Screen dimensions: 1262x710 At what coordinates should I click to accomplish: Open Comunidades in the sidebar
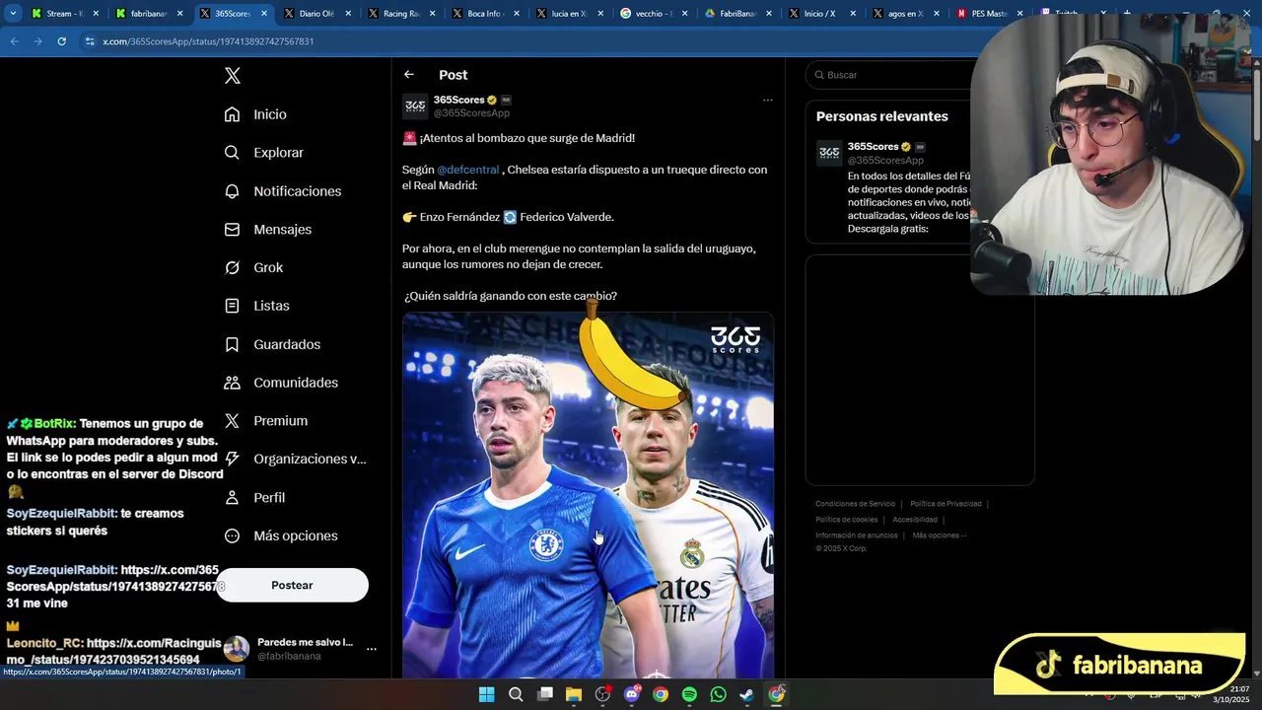[x=281, y=383]
